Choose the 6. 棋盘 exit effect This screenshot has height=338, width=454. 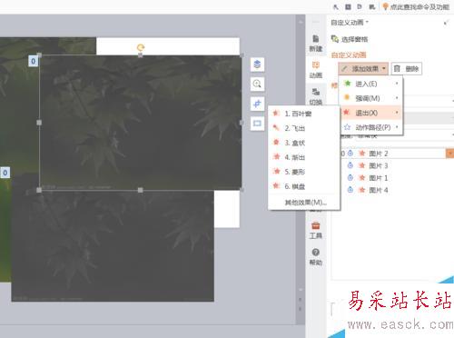point(304,186)
